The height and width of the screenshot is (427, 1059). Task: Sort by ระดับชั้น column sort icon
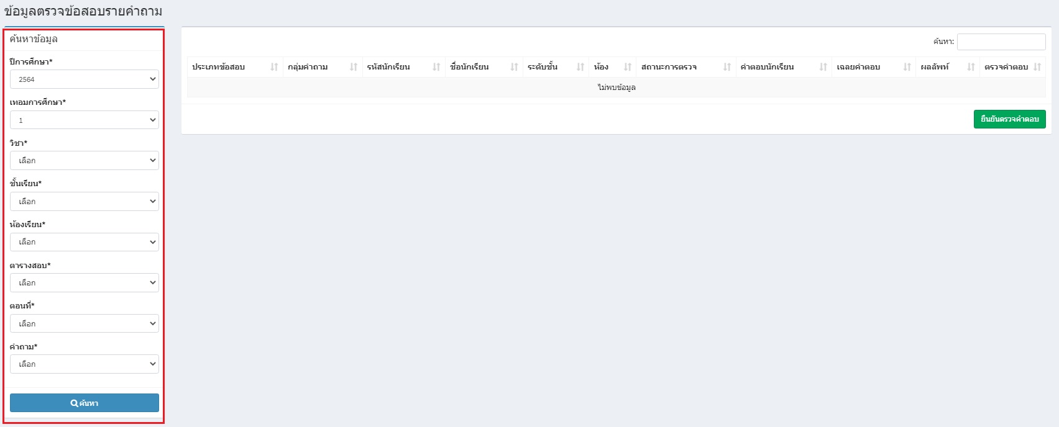[x=580, y=67]
